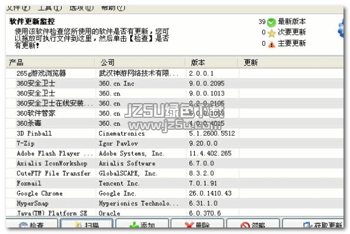The width and height of the screenshot is (350, 234).
Task: Click version cell 7.0.1.91
Action: pos(203,183)
